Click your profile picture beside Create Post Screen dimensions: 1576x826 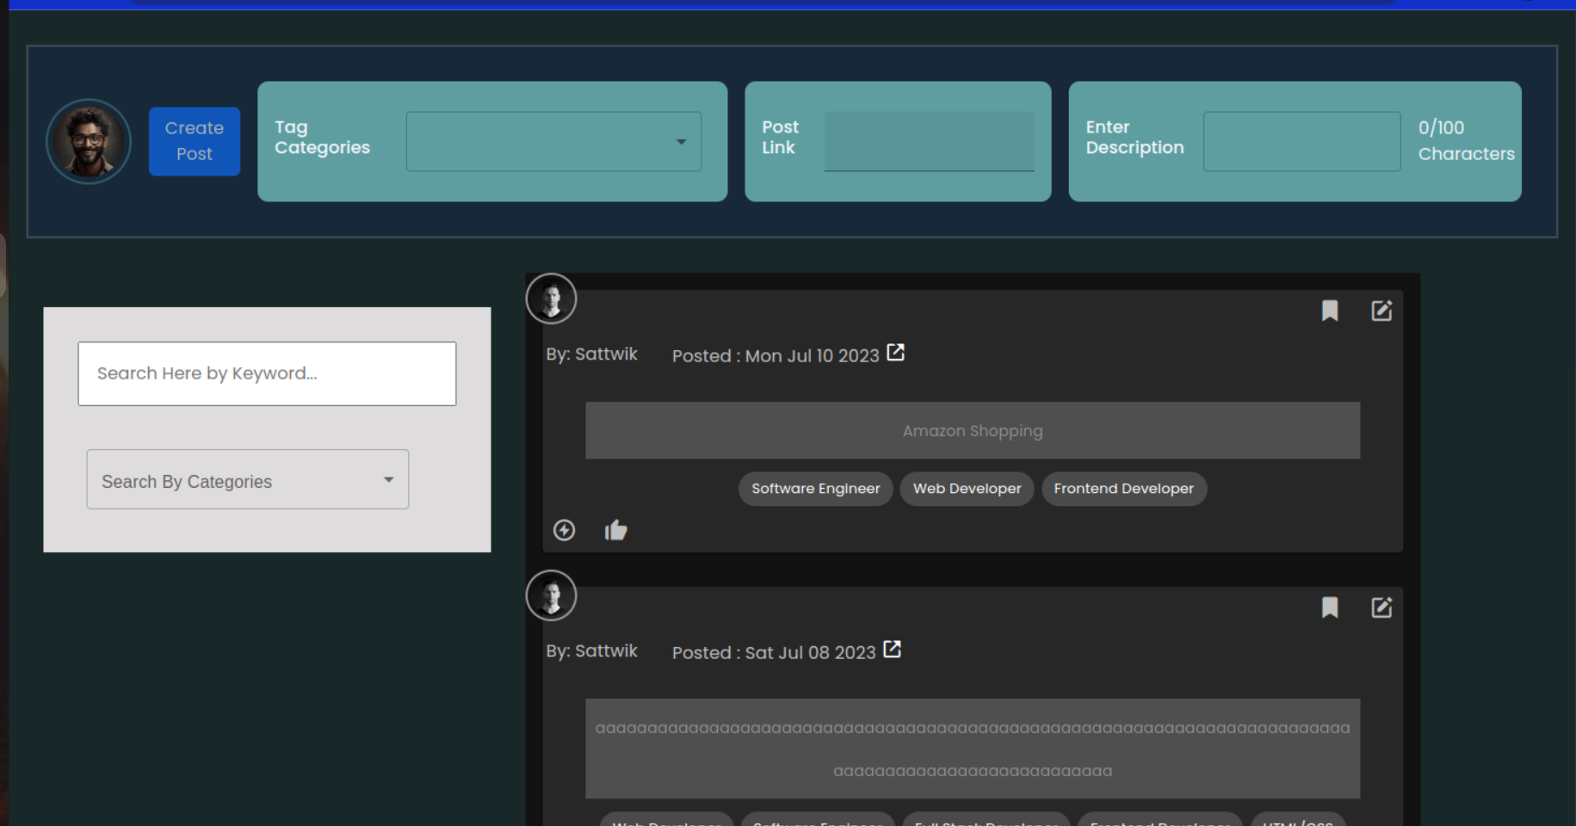click(x=88, y=141)
